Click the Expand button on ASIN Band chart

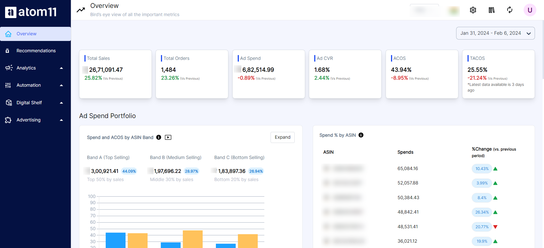[282, 137]
